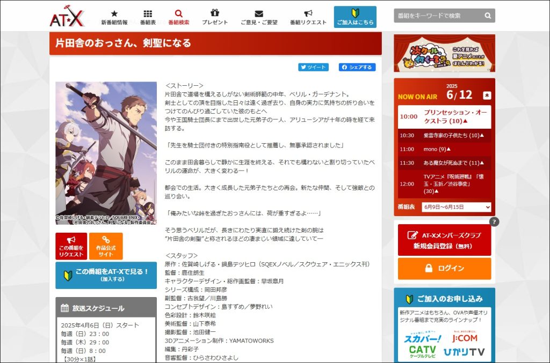Click the Twitter bird on the ツイート button

click(302, 67)
